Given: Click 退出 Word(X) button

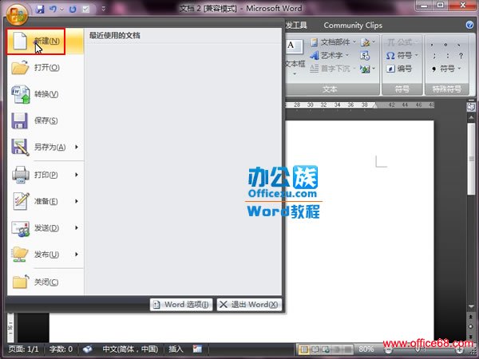Looking at the screenshot, I should pyautogui.click(x=249, y=305).
